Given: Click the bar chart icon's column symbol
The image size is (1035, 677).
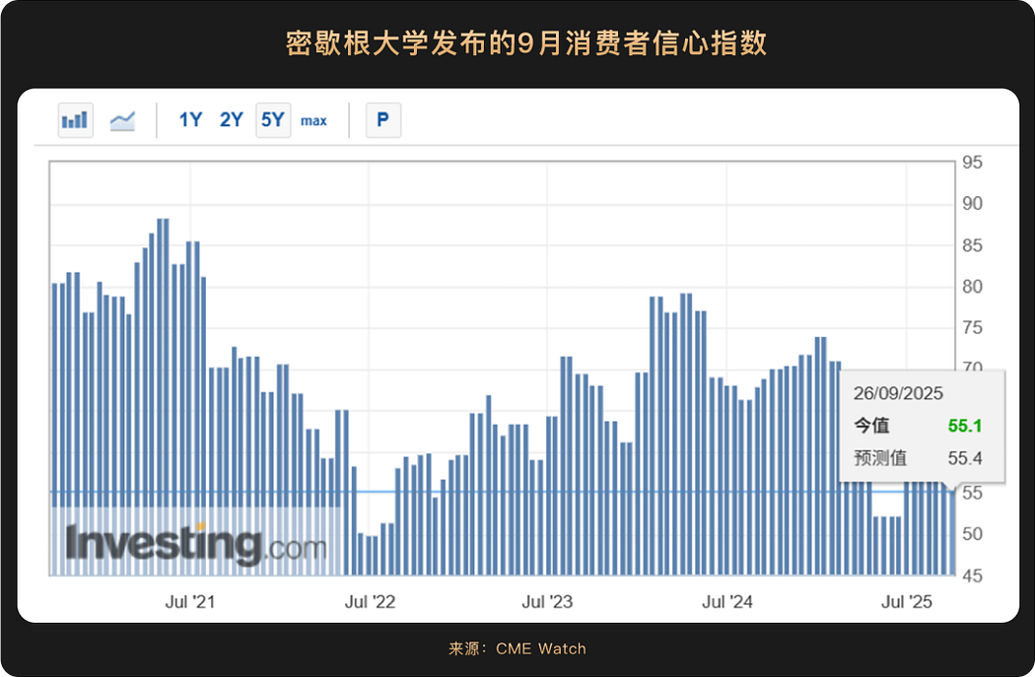Looking at the screenshot, I should coord(75,119).
